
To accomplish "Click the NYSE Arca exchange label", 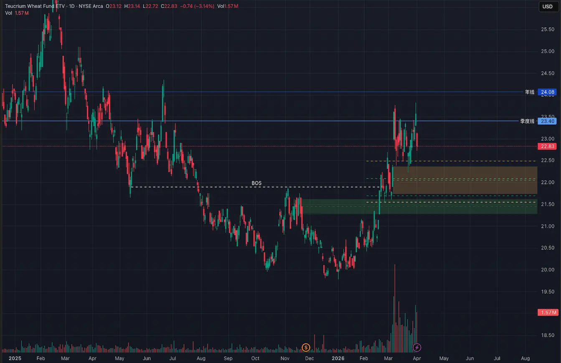I will [91, 7].
